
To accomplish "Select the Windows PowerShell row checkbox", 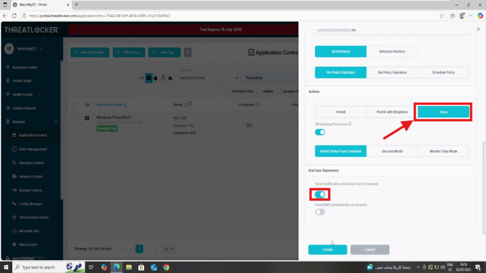I will point(74,118).
